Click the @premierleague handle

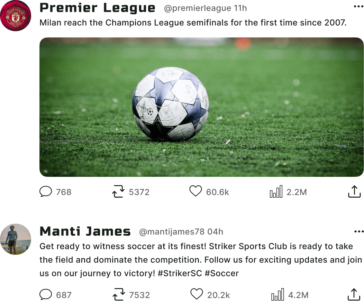click(x=198, y=8)
